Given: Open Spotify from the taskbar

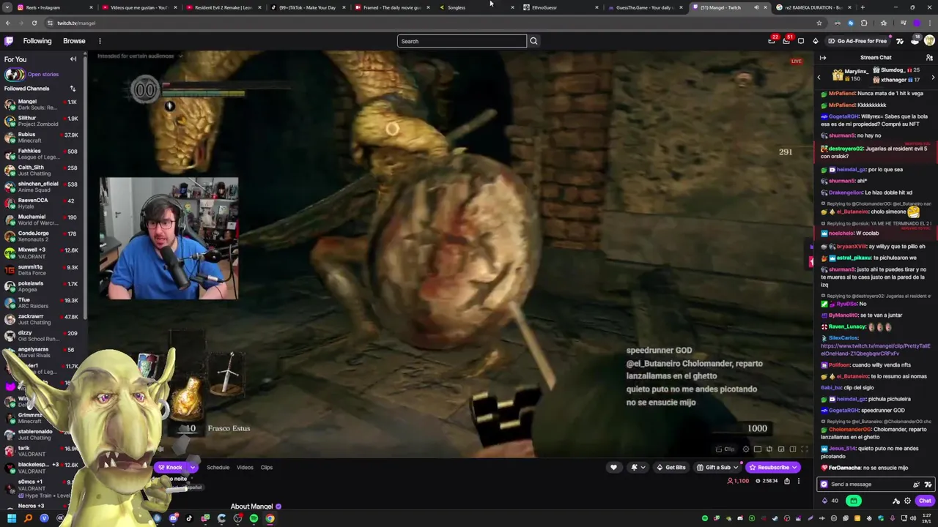Looking at the screenshot, I should 254,518.
